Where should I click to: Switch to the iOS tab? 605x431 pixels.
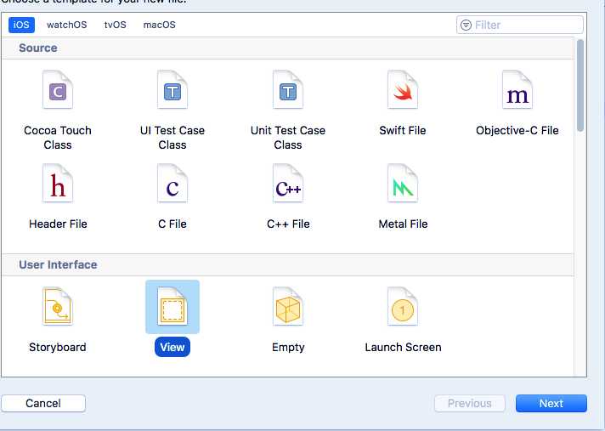pyautogui.click(x=21, y=25)
